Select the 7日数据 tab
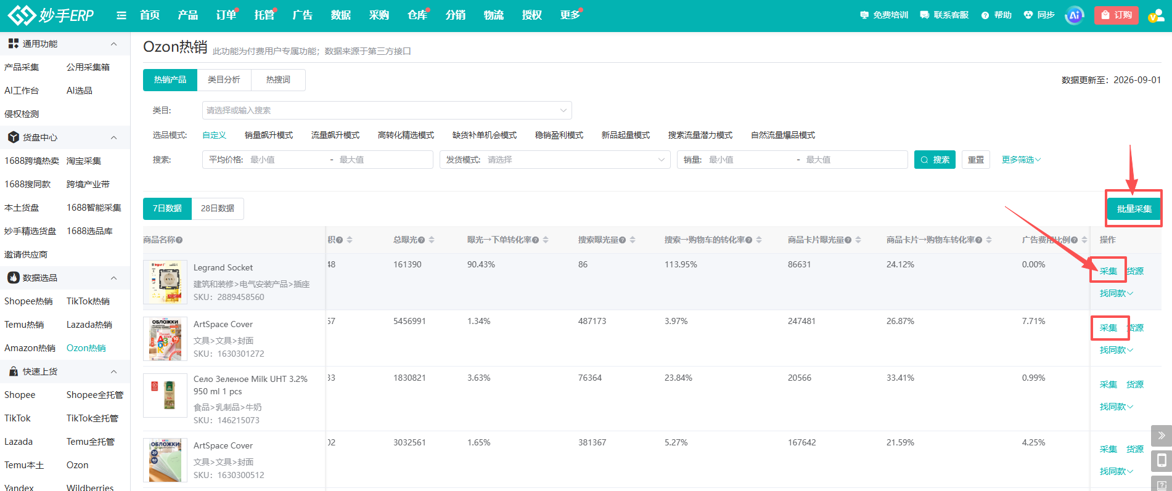This screenshot has height=491, width=1172. 167,208
